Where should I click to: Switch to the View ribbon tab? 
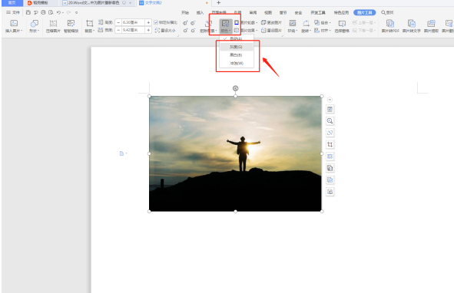click(268, 12)
